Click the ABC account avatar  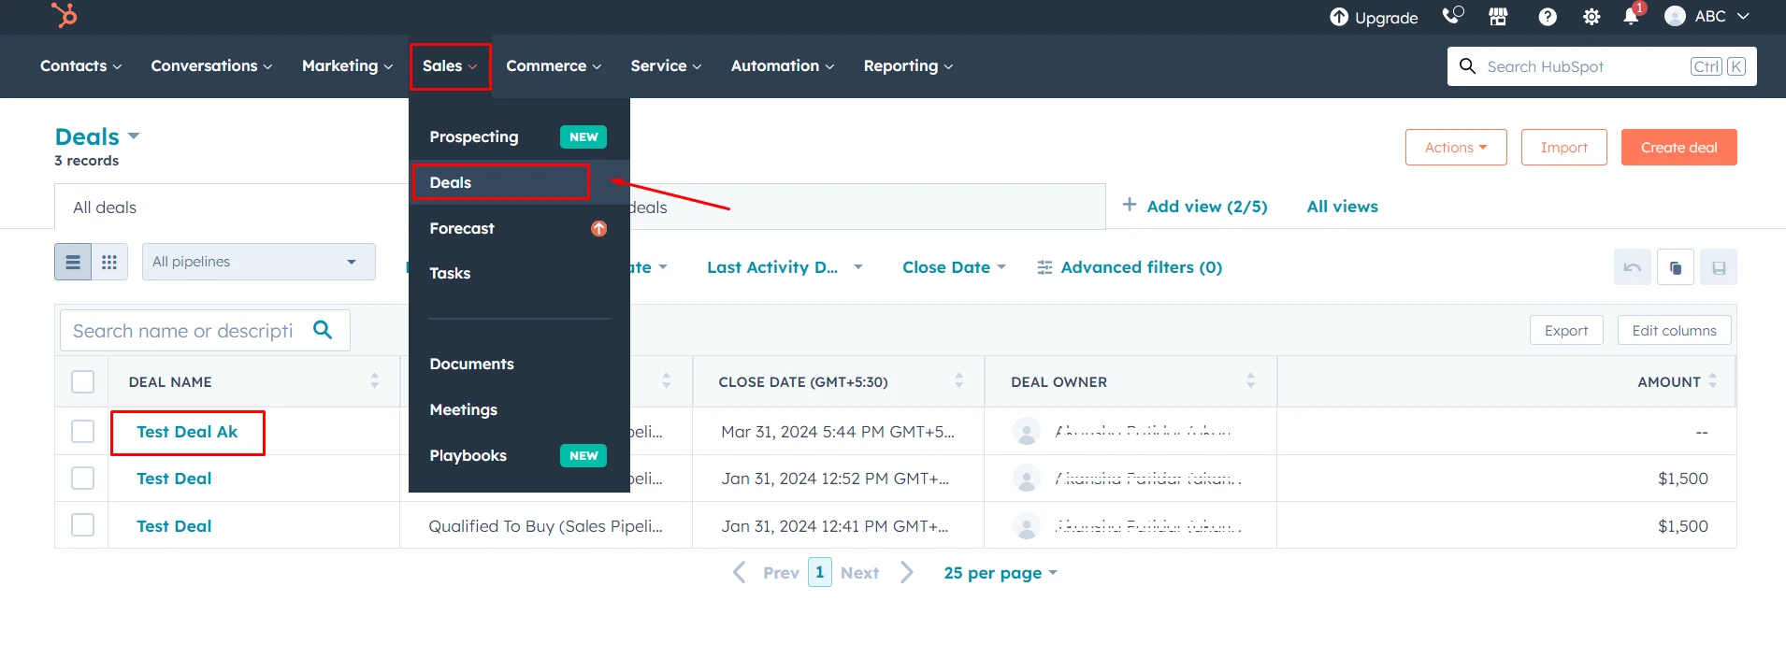tap(1675, 16)
